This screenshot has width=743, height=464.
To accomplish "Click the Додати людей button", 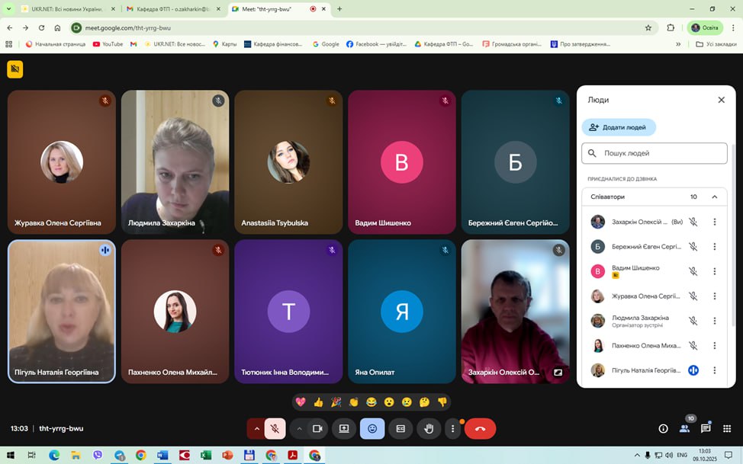I will click(618, 127).
